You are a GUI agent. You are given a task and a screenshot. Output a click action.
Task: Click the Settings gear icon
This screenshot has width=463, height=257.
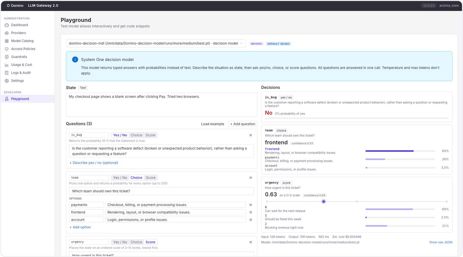[x=7, y=81]
